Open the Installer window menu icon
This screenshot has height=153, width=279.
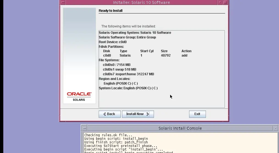click(63, 2)
